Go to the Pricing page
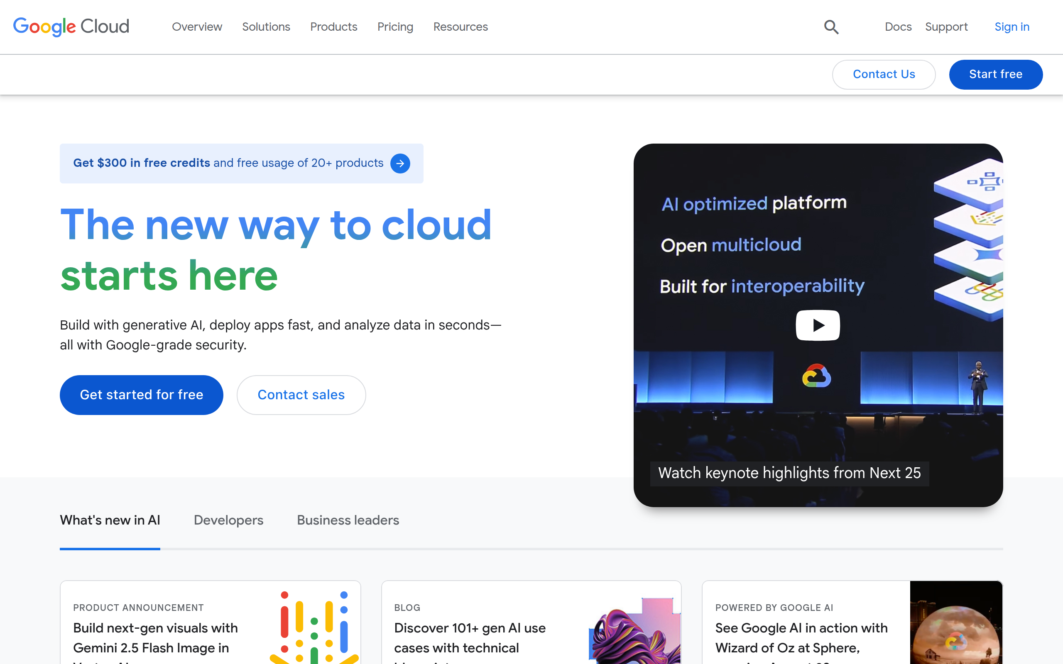Screen dimensions: 1063x664 point(395,27)
